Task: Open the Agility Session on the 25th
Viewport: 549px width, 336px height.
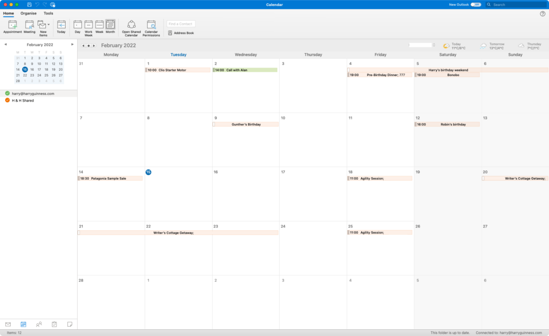Action: click(380, 232)
